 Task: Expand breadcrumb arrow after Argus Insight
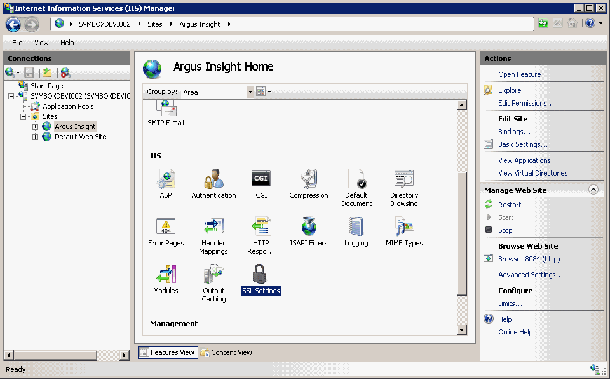pyautogui.click(x=229, y=24)
